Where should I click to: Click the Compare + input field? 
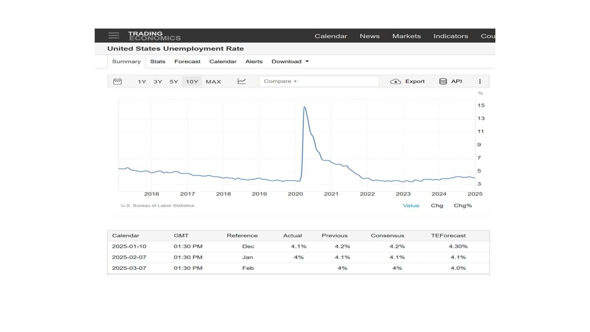(x=319, y=81)
